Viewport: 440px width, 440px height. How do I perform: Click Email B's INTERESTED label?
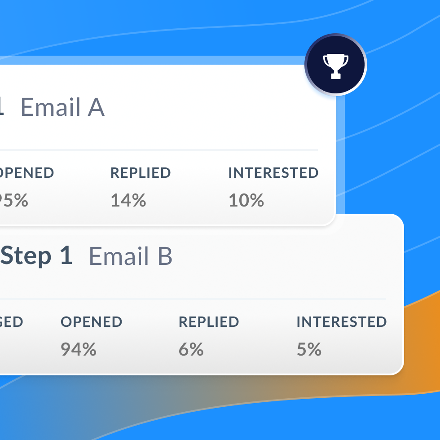point(342,322)
